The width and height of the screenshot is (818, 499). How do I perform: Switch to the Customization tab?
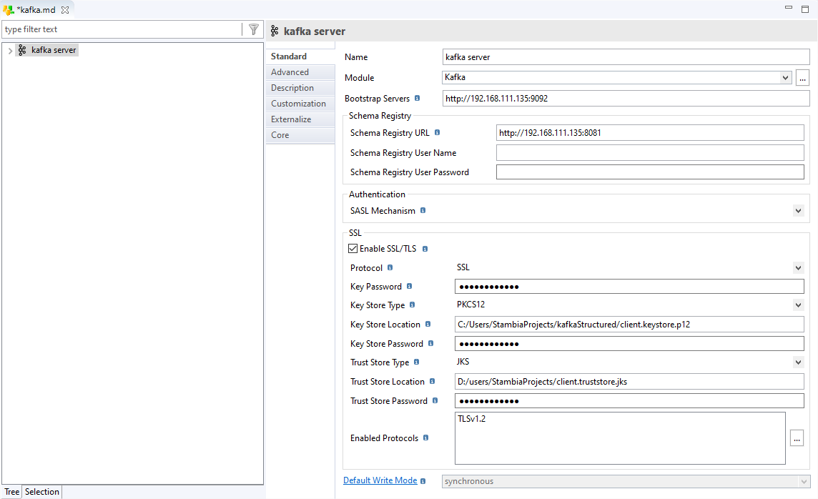(300, 103)
